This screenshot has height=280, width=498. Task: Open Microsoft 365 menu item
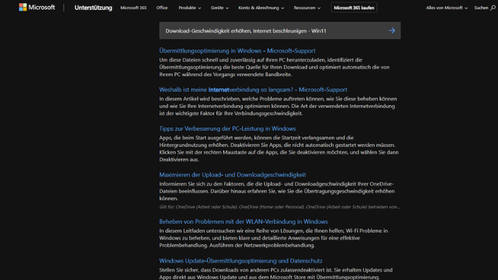point(133,7)
